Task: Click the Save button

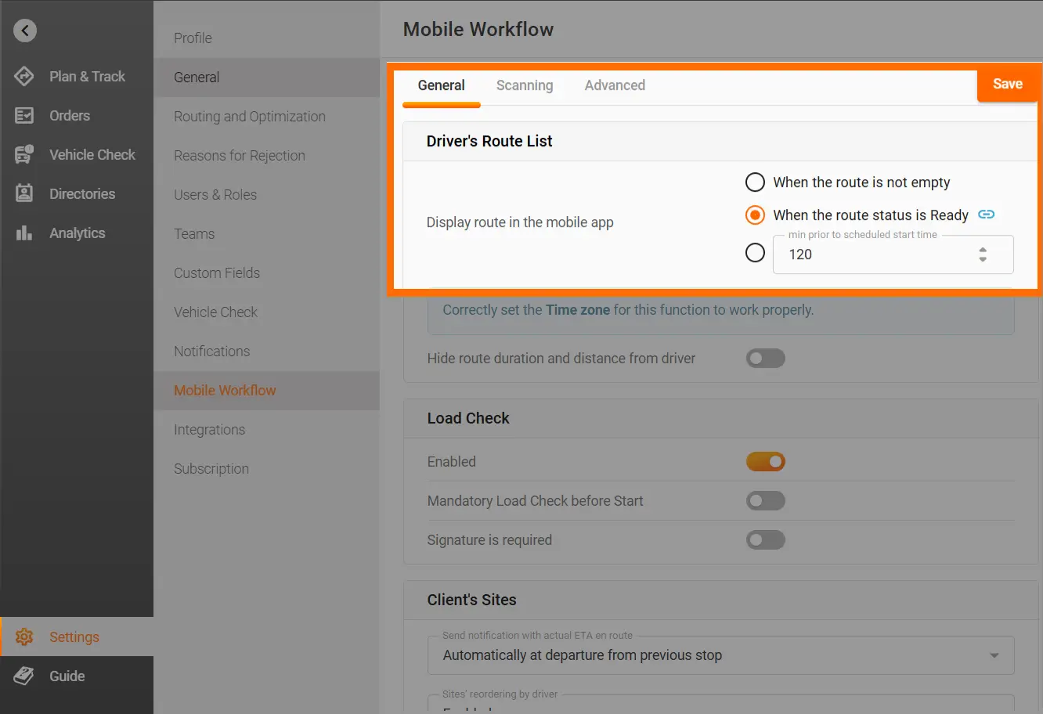Action: click(x=1008, y=84)
